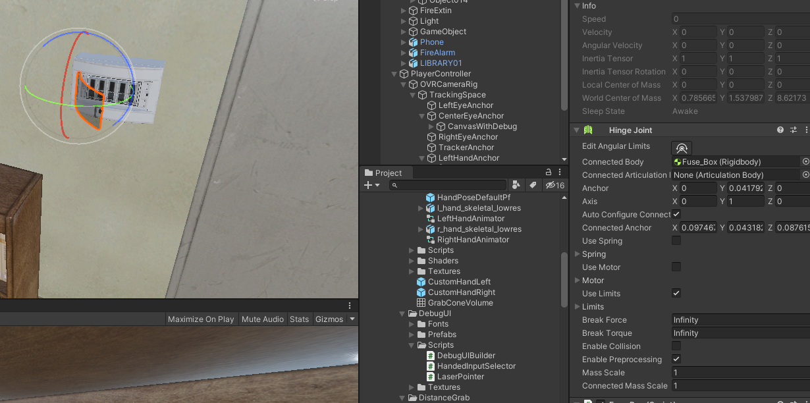Open the Project panel plus create menu

coord(372,185)
